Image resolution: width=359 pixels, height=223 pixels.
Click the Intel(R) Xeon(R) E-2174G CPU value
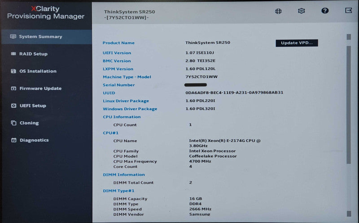225,143
